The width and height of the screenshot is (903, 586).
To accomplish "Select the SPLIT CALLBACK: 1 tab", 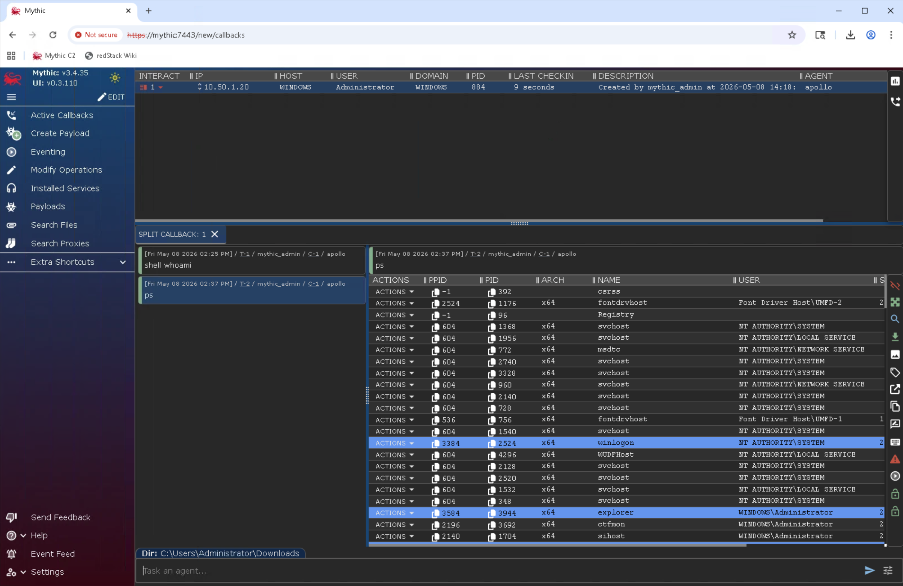I will pyautogui.click(x=172, y=234).
